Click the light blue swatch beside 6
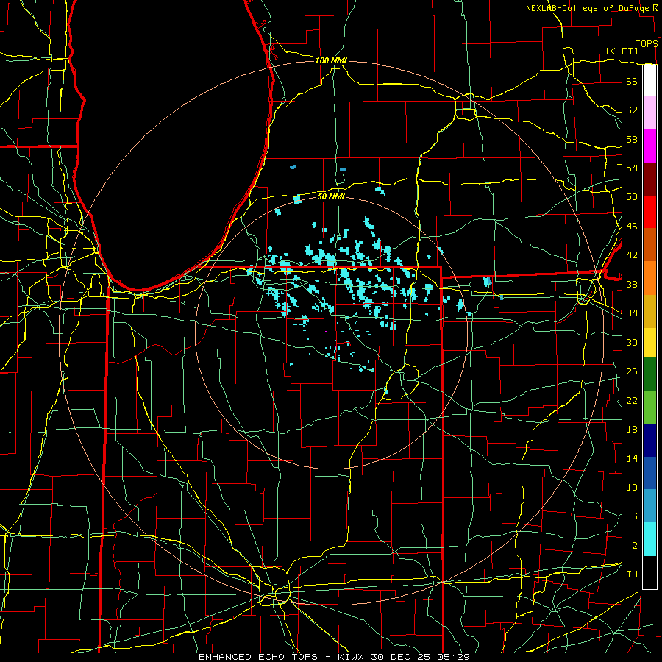This screenshot has height=662, width=662. (x=649, y=506)
